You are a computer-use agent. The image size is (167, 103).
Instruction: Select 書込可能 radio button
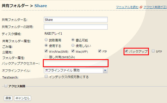coord(73,40)
